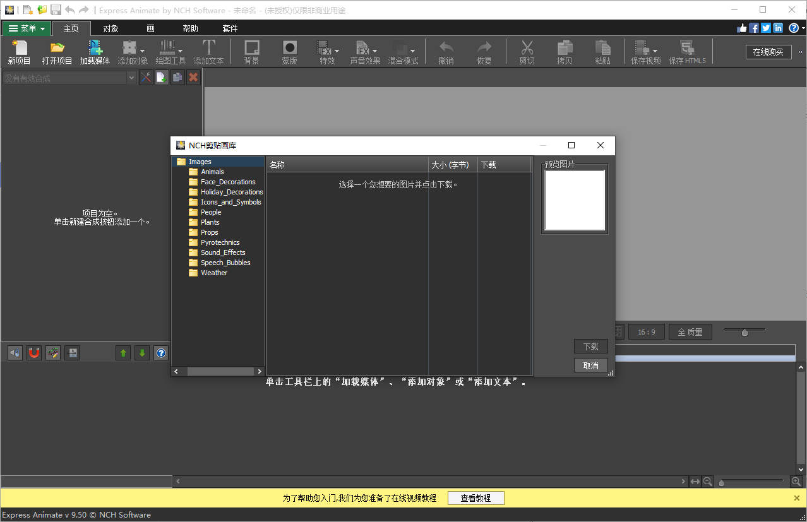Click 取消 to cancel clipart dialog
The height and width of the screenshot is (522, 807).
tap(591, 365)
